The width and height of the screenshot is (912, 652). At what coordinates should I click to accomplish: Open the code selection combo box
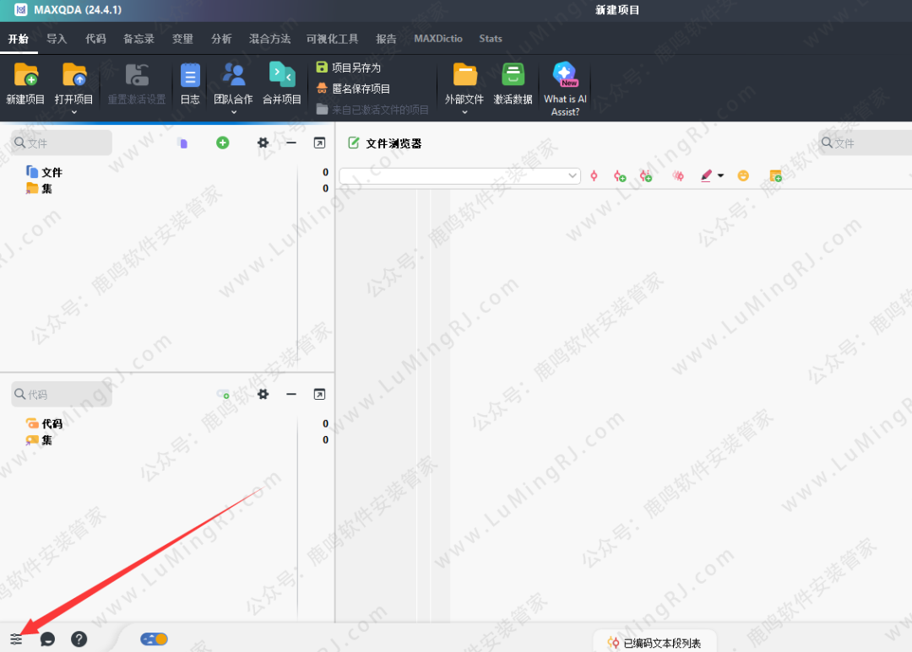459,175
